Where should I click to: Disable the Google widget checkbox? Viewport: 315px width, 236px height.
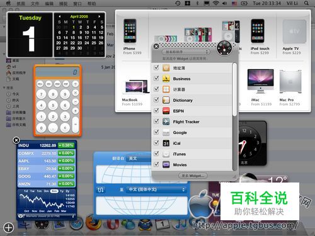(x=156, y=132)
